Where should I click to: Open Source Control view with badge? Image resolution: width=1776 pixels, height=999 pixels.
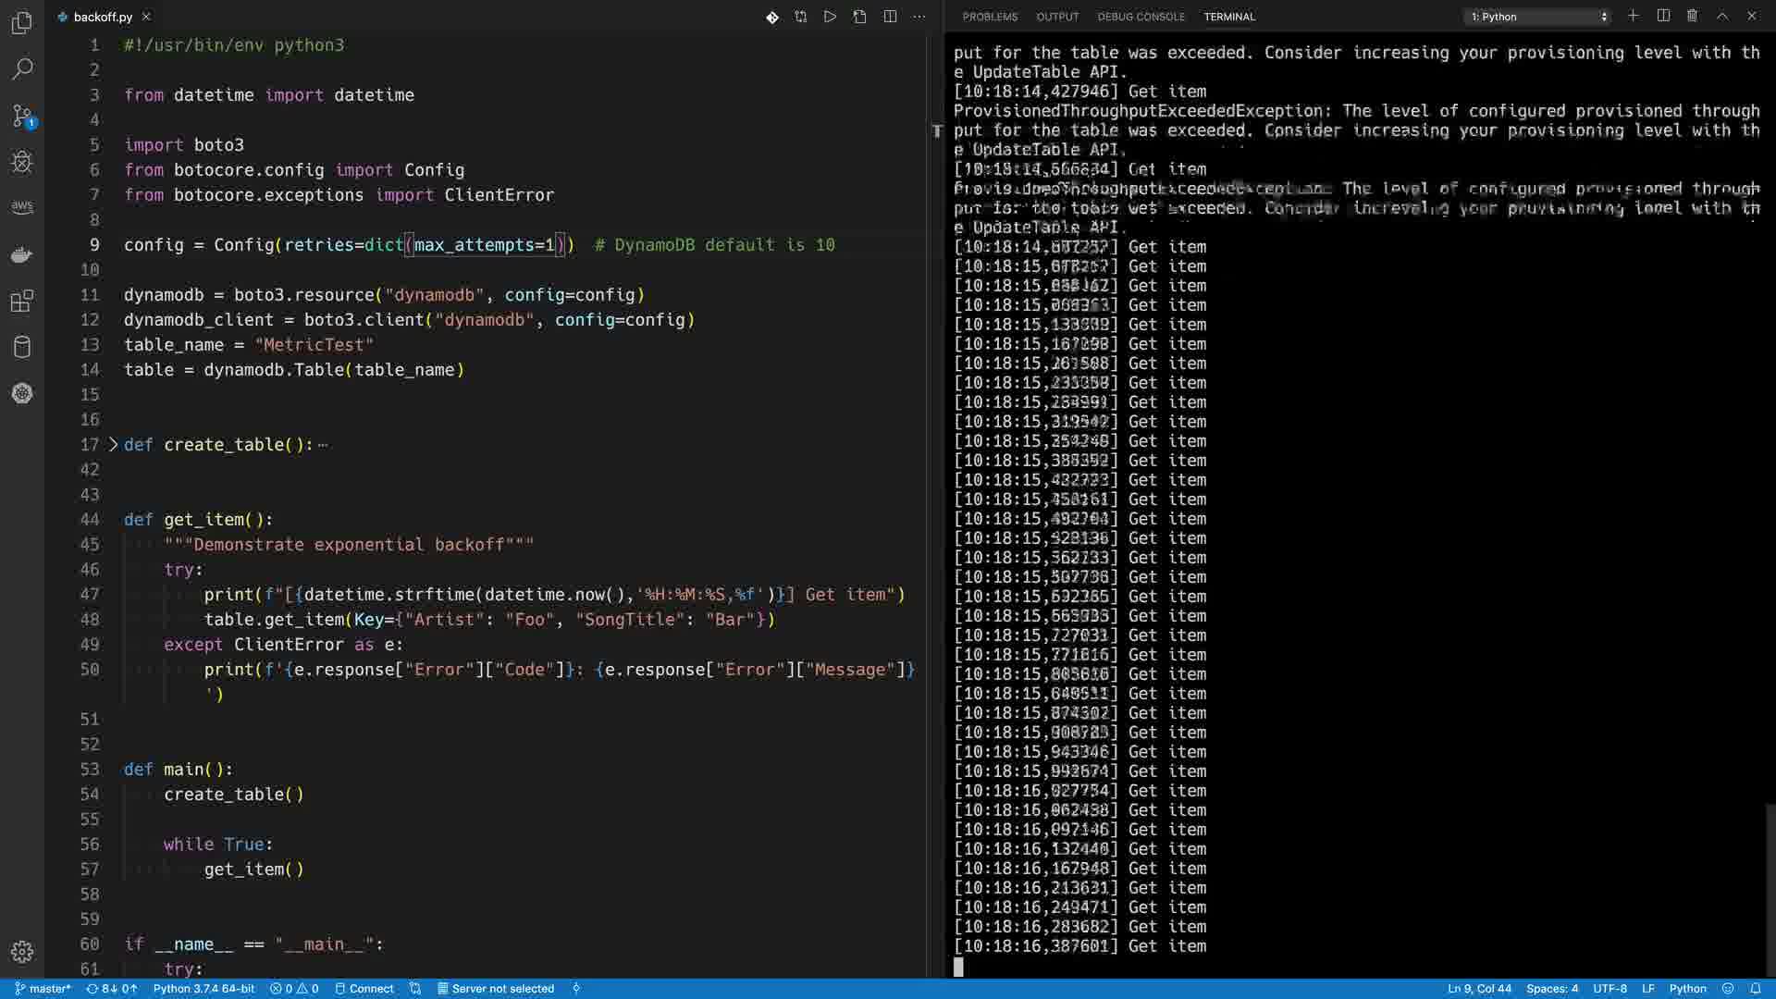pos(22,116)
